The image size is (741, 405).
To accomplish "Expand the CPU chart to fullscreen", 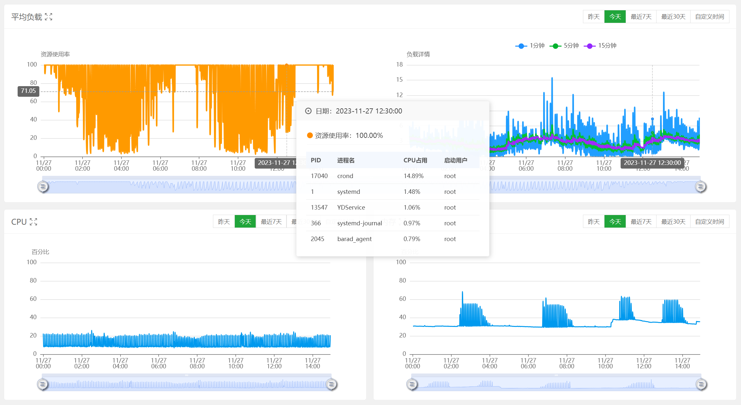I will pyautogui.click(x=33, y=222).
